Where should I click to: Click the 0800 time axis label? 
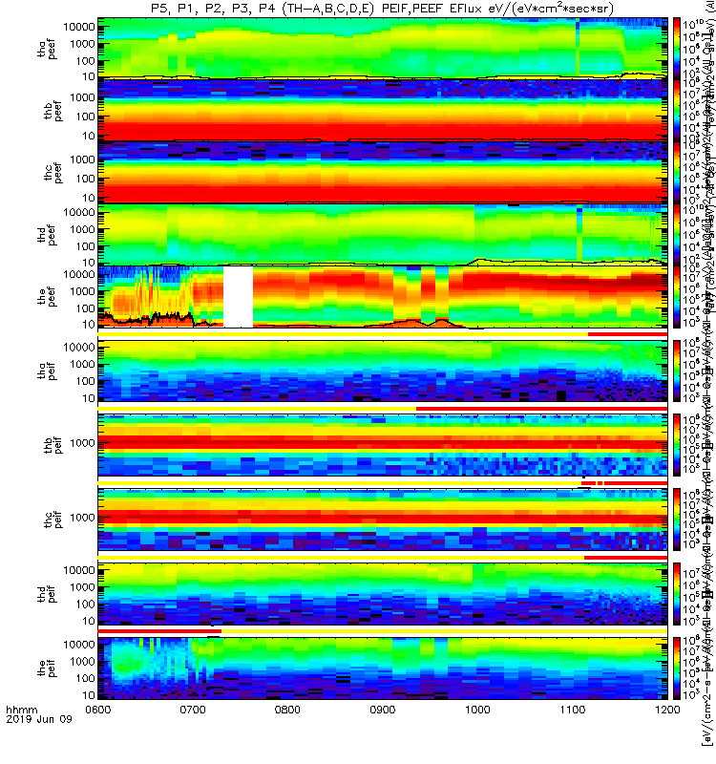(287, 710)
